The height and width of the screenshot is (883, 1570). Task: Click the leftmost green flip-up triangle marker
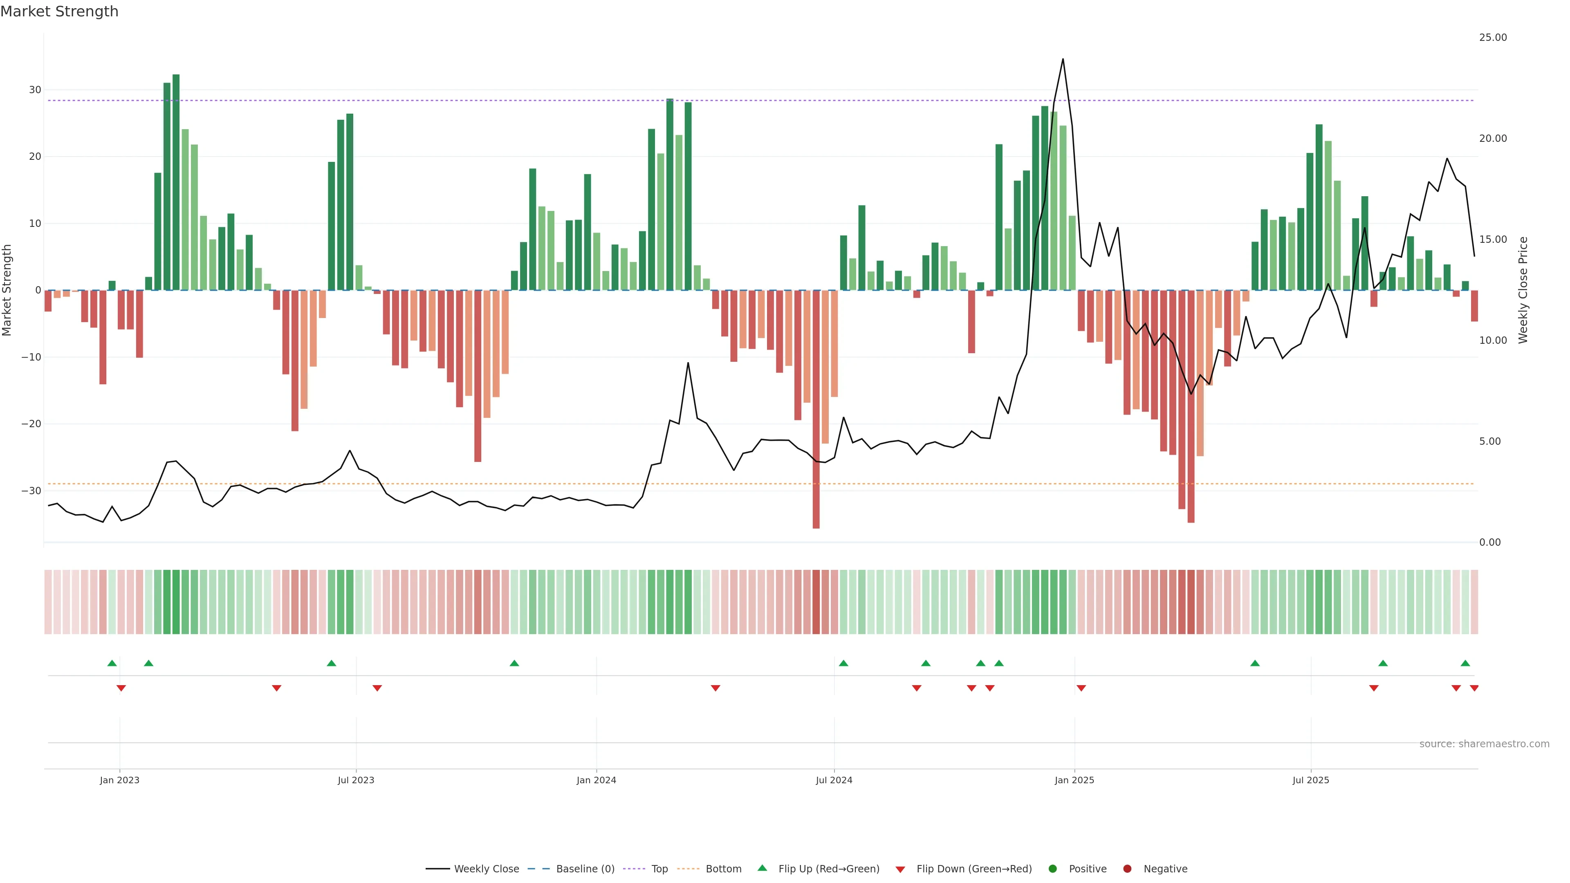112,663
